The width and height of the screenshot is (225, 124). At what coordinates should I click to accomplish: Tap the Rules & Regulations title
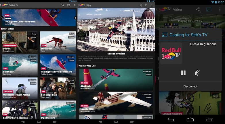click(203, 44)
